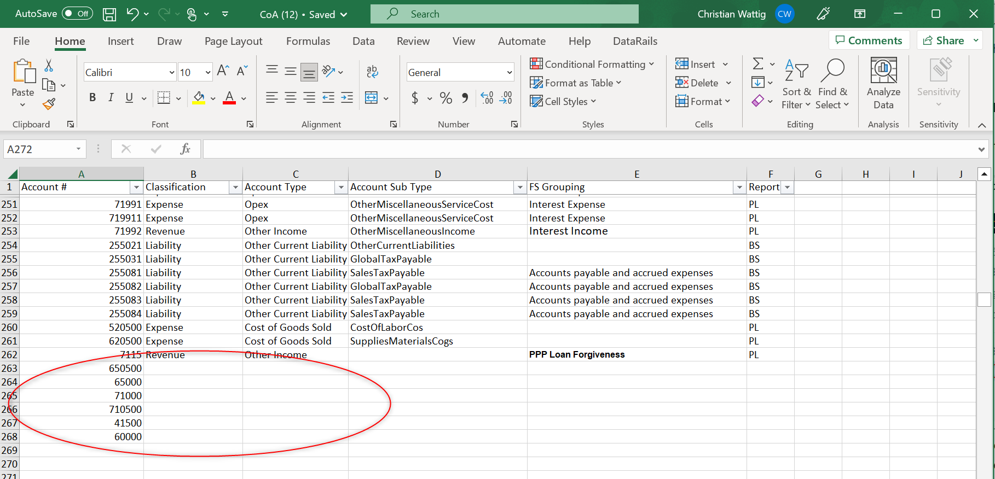Click the Clear eraser icon
The height and width of the screenshot is (479, 995).
(758, 101)
